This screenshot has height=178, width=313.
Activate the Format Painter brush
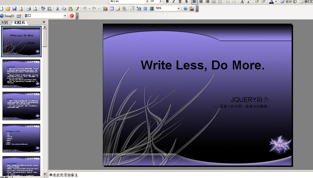77,9
